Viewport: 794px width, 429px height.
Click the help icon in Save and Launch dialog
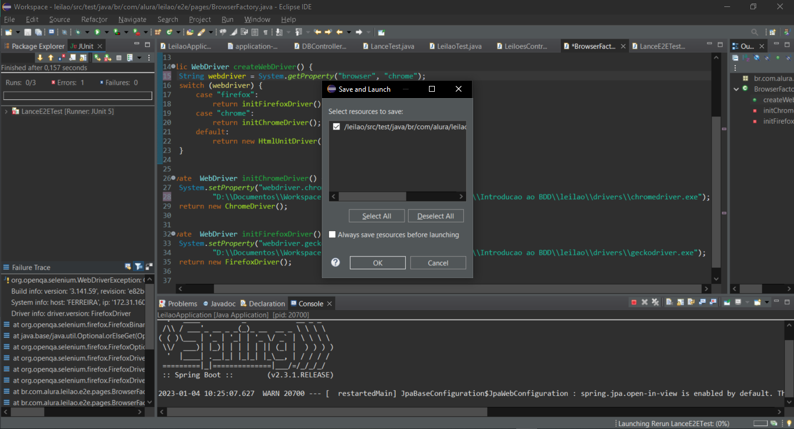(x=335, y=262)
